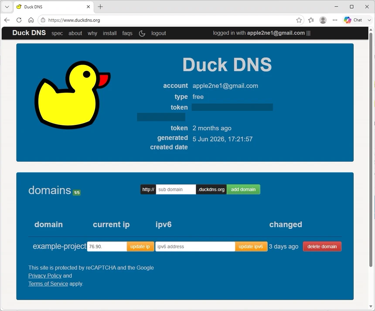The height and width of the screenshot is (311, 375).
Task: Click the browser back arrow
Action: pyautogui.click(x=7, y=20)
